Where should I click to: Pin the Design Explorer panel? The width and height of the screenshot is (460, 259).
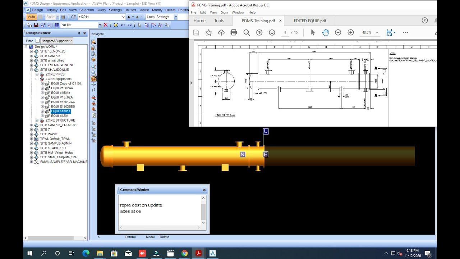click(x=79, y=33)
